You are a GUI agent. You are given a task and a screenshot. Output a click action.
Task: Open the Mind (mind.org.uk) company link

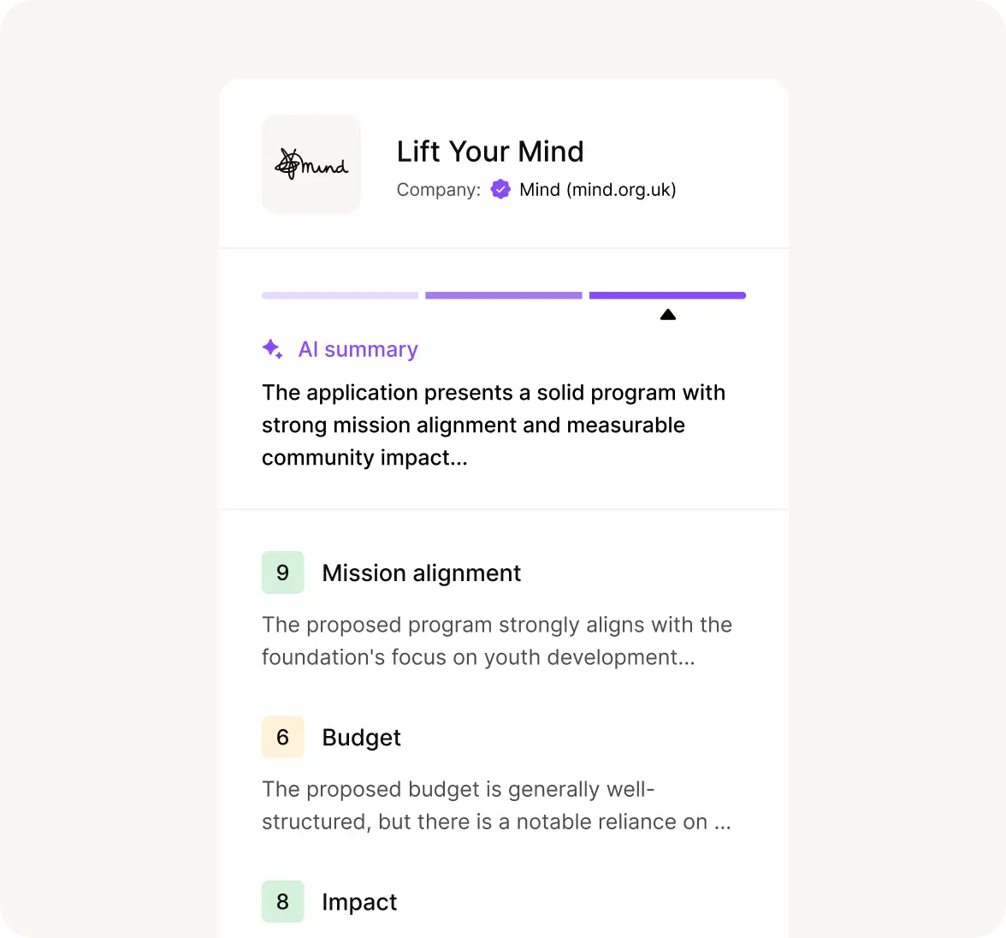tap(597, 190)
